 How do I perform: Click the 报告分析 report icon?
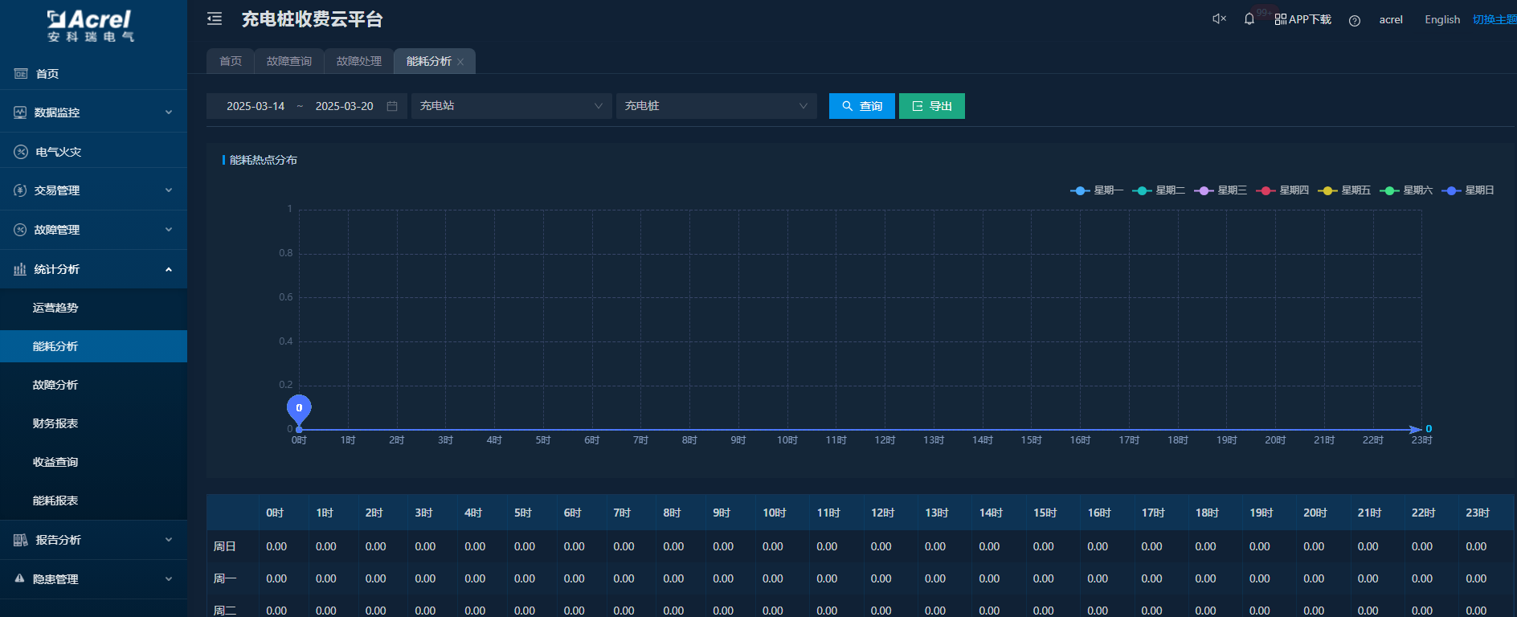tap(21, 540)
